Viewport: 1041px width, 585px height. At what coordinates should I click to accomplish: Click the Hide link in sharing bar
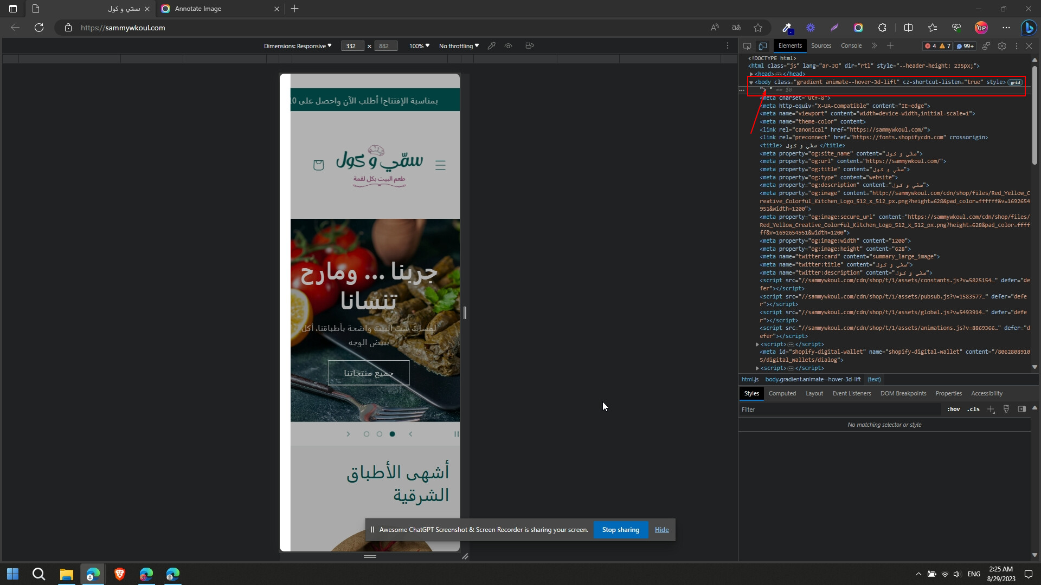click(x=661, y=530)
